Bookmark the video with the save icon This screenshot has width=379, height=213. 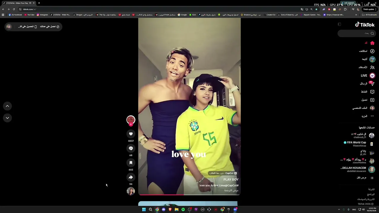(x=131, y=163)
